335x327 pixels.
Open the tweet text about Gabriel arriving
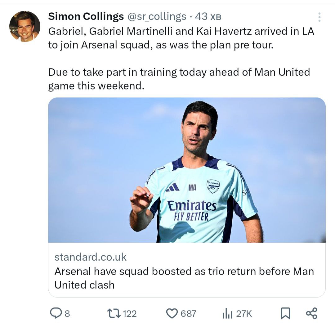(x=181, y=38)
